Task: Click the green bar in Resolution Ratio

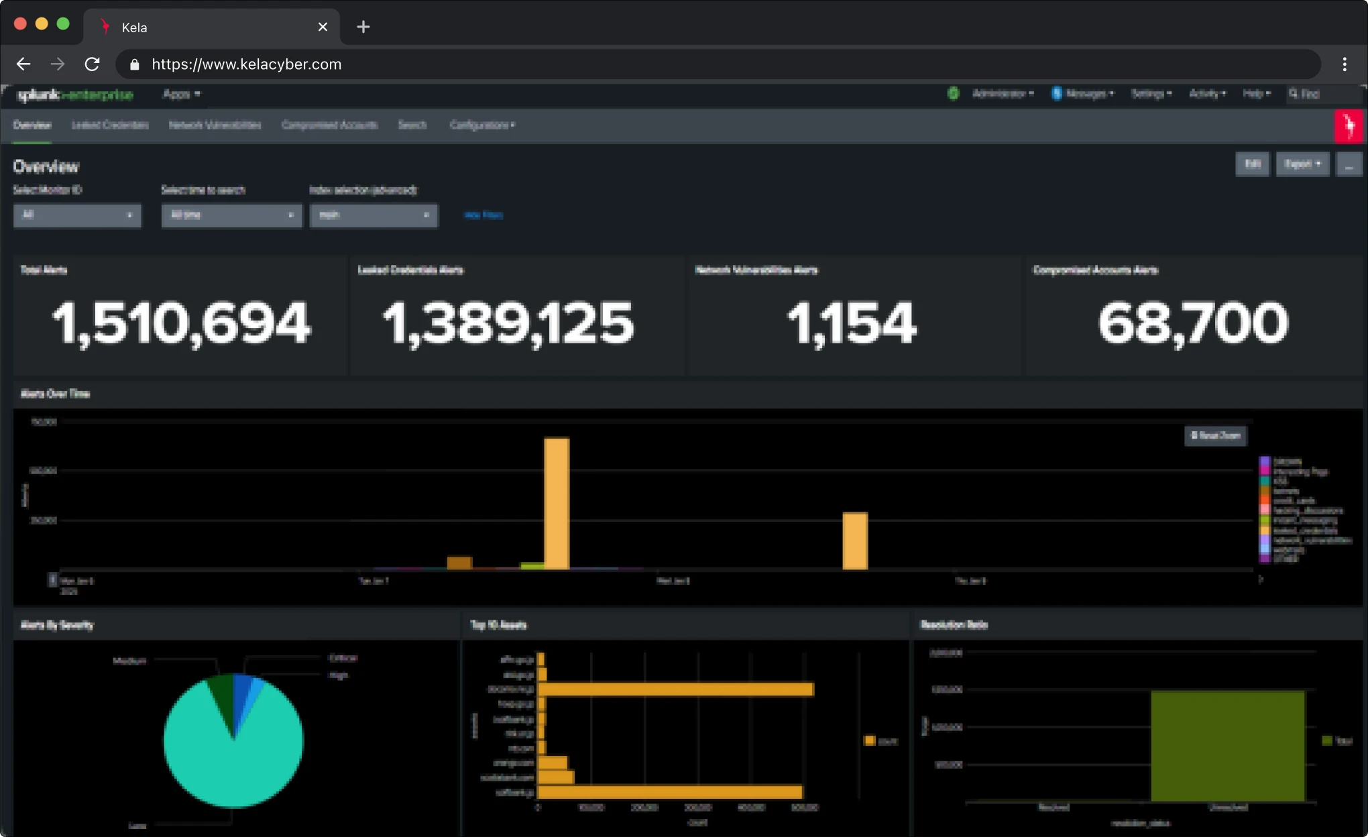Action: click(1228, 746)
